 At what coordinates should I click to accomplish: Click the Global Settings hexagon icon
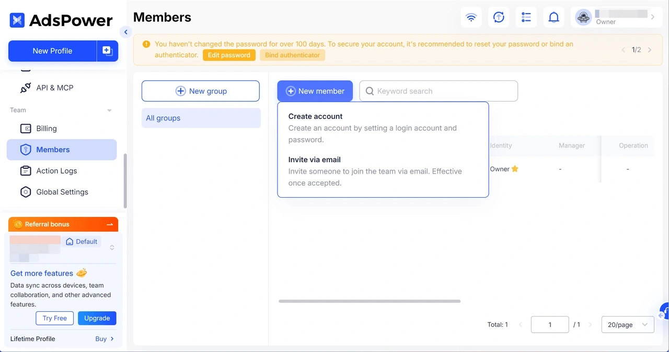pos(26,192)
